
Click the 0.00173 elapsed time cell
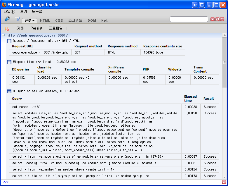[191, 176]
